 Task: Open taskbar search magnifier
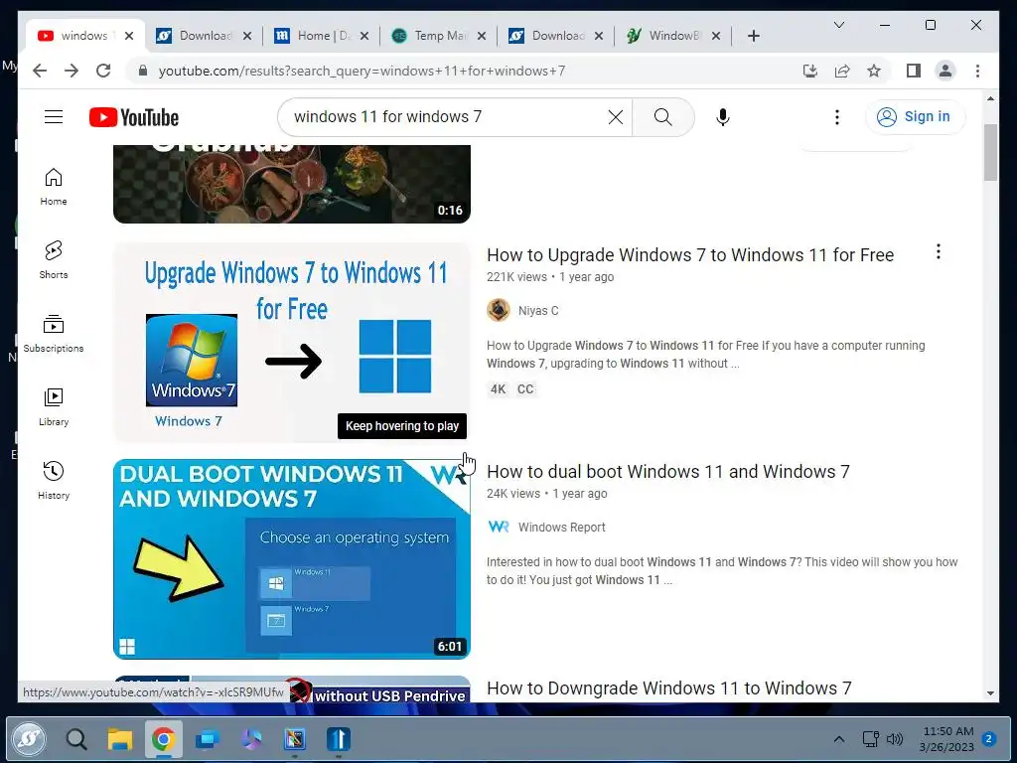(75, 739)
